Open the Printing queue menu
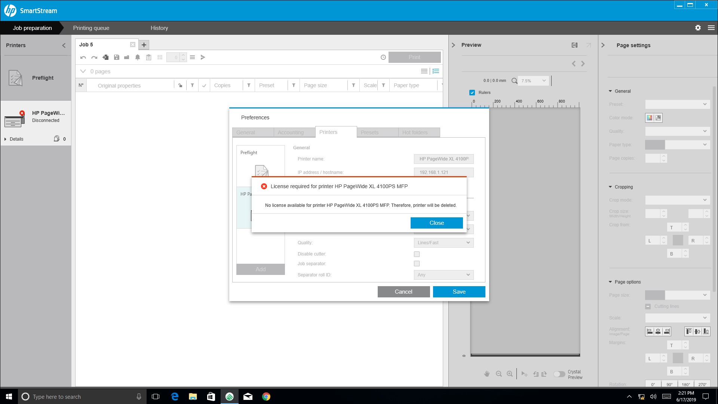Screen dimensions: 718x404 click(x=91, y=28)
